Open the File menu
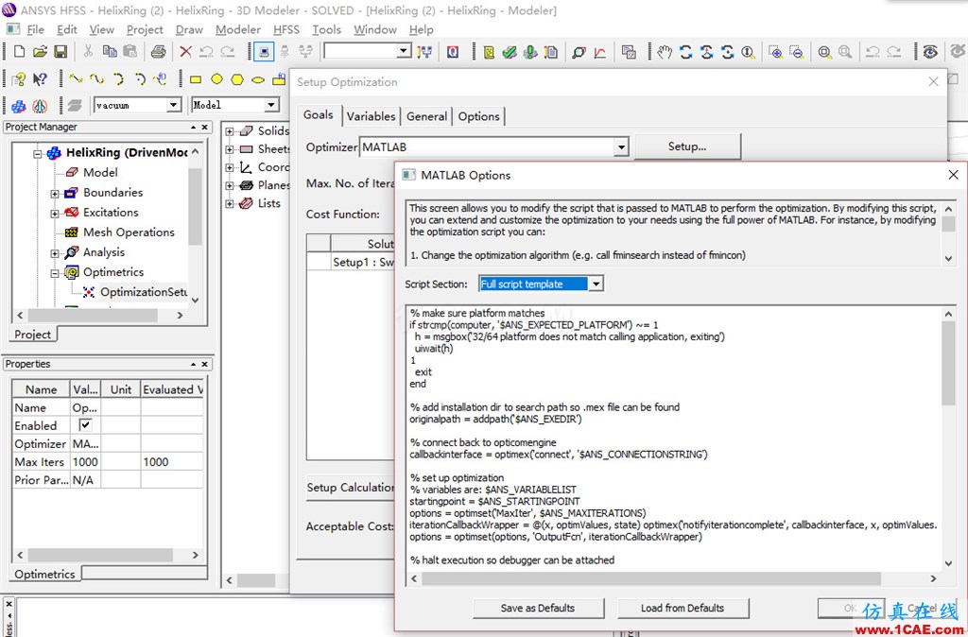The image size is (968, 637). [x=35, y=29]
